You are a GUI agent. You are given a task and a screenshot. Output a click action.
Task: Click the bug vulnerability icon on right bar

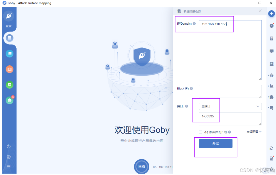coord(272,75)
